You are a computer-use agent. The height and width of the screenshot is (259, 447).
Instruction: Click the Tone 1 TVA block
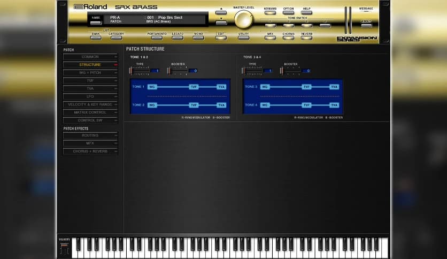(x=221, y=87)
